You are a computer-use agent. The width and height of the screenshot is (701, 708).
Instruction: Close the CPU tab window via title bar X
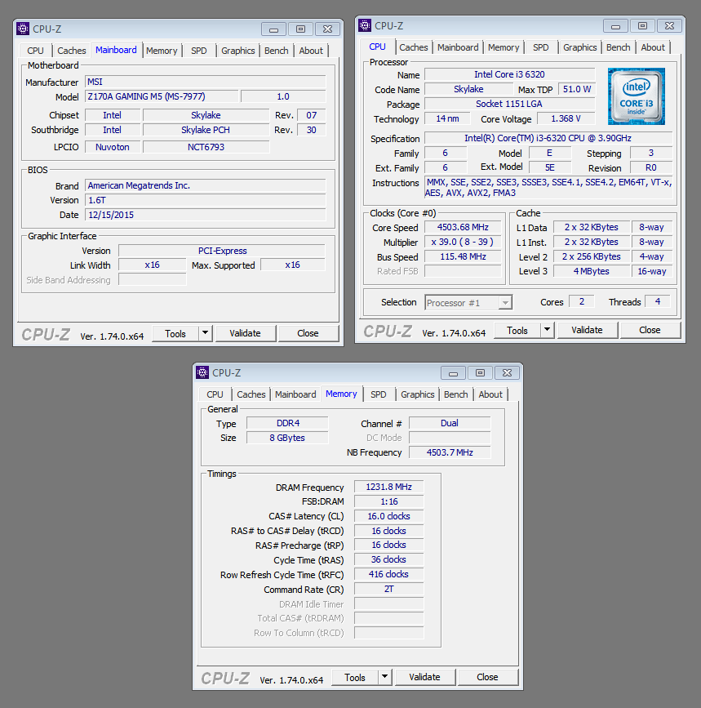669,26
